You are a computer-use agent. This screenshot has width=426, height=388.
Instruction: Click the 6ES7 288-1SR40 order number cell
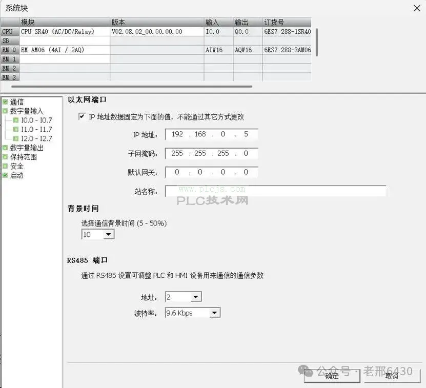[x=287, y=31]
